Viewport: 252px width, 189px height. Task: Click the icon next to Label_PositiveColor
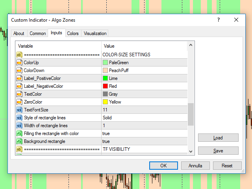tap(19, 78)
